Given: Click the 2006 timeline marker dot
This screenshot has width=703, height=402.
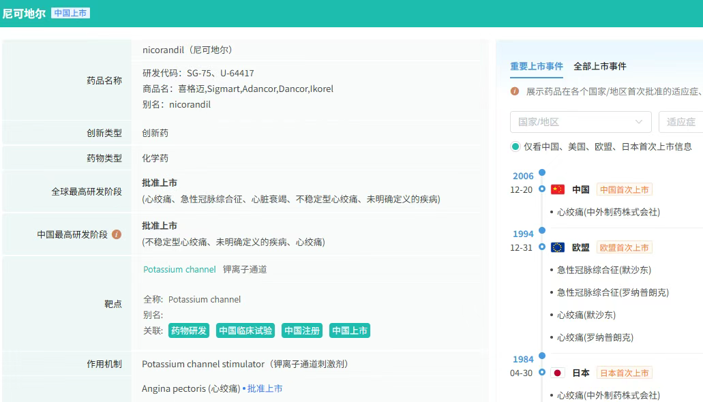Looking at the screenshot, I should tap(542, 173).
